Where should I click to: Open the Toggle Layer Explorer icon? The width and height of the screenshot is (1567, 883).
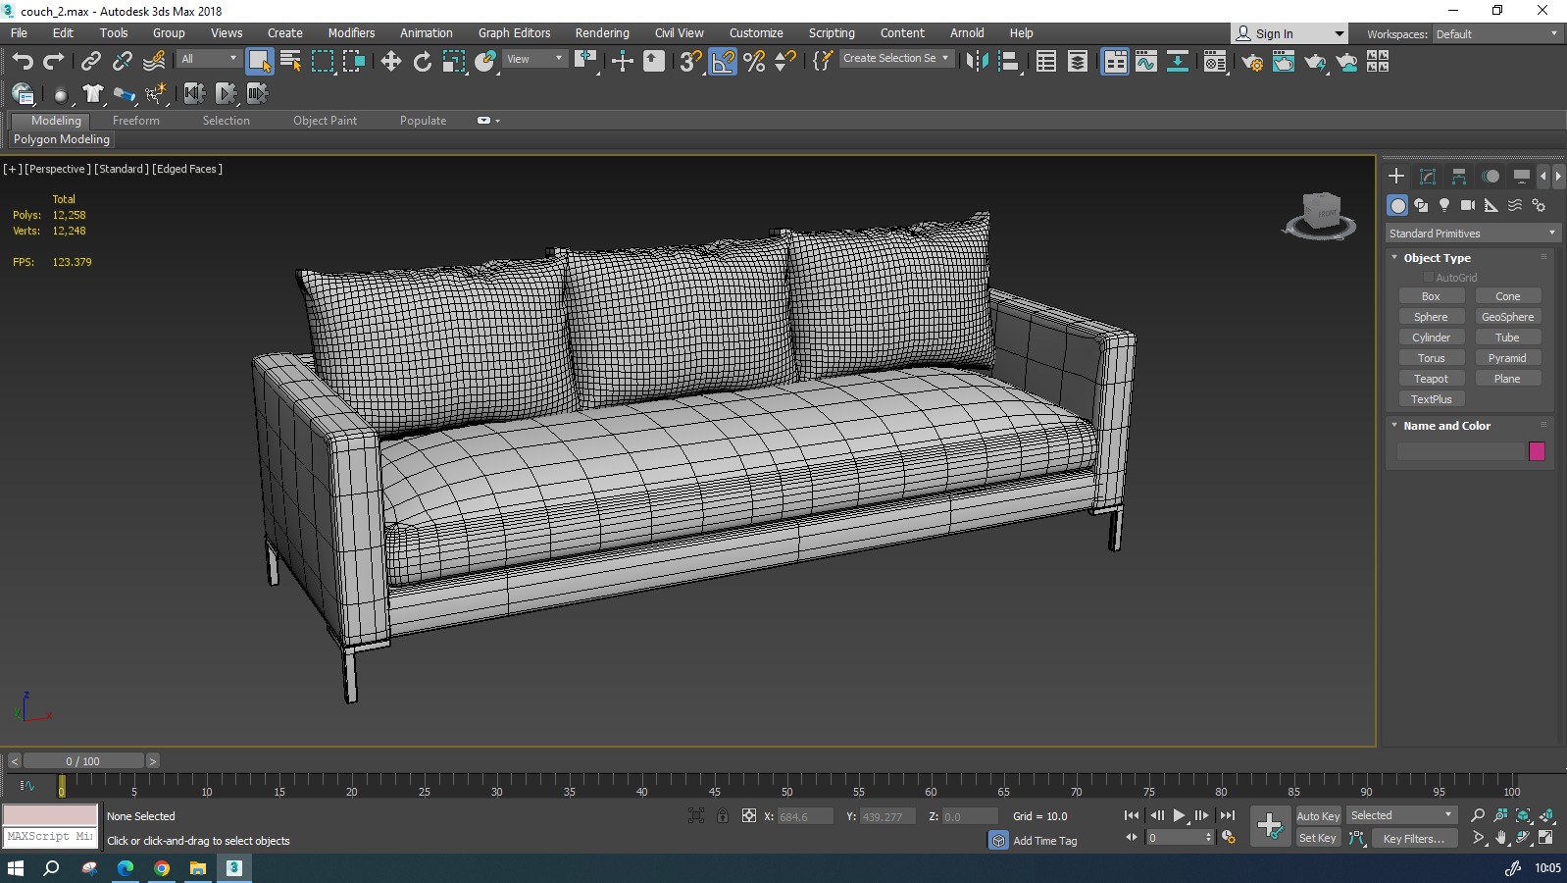(x=1078, y=61)
